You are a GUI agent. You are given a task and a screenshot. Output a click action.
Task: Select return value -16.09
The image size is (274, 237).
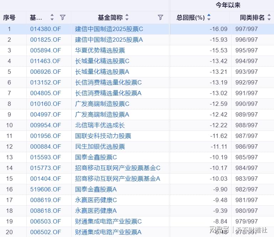(219, 29)
